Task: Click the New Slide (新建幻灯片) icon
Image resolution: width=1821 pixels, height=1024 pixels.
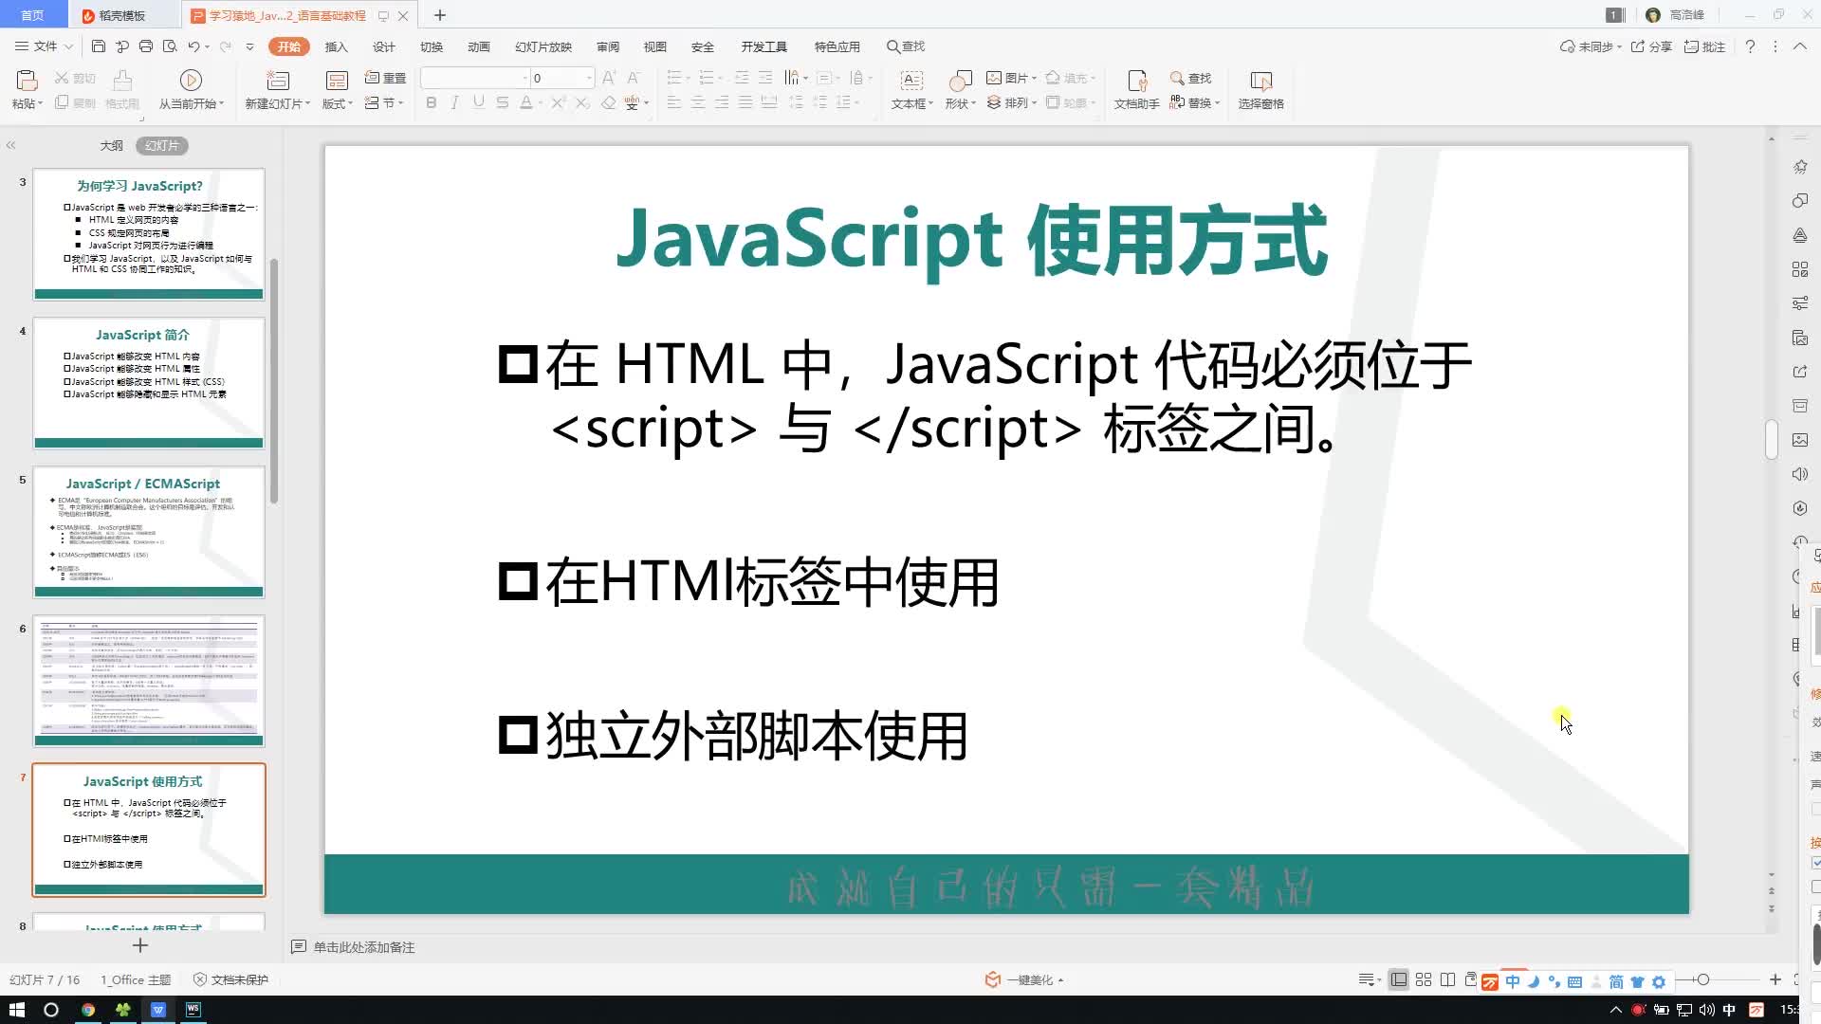Action: point(278,81)
